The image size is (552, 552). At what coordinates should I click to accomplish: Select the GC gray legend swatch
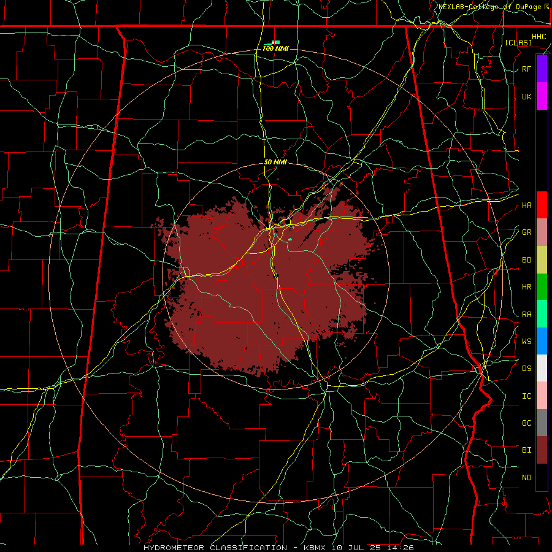click(x=542, y=423)
